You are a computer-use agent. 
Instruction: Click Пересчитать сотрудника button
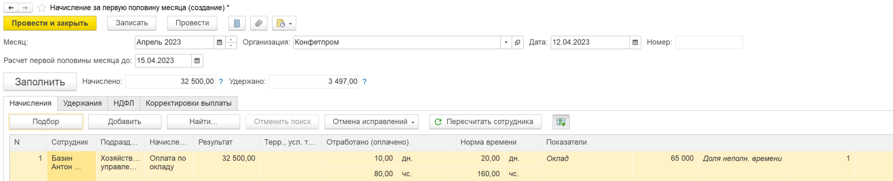coord(486,122)
